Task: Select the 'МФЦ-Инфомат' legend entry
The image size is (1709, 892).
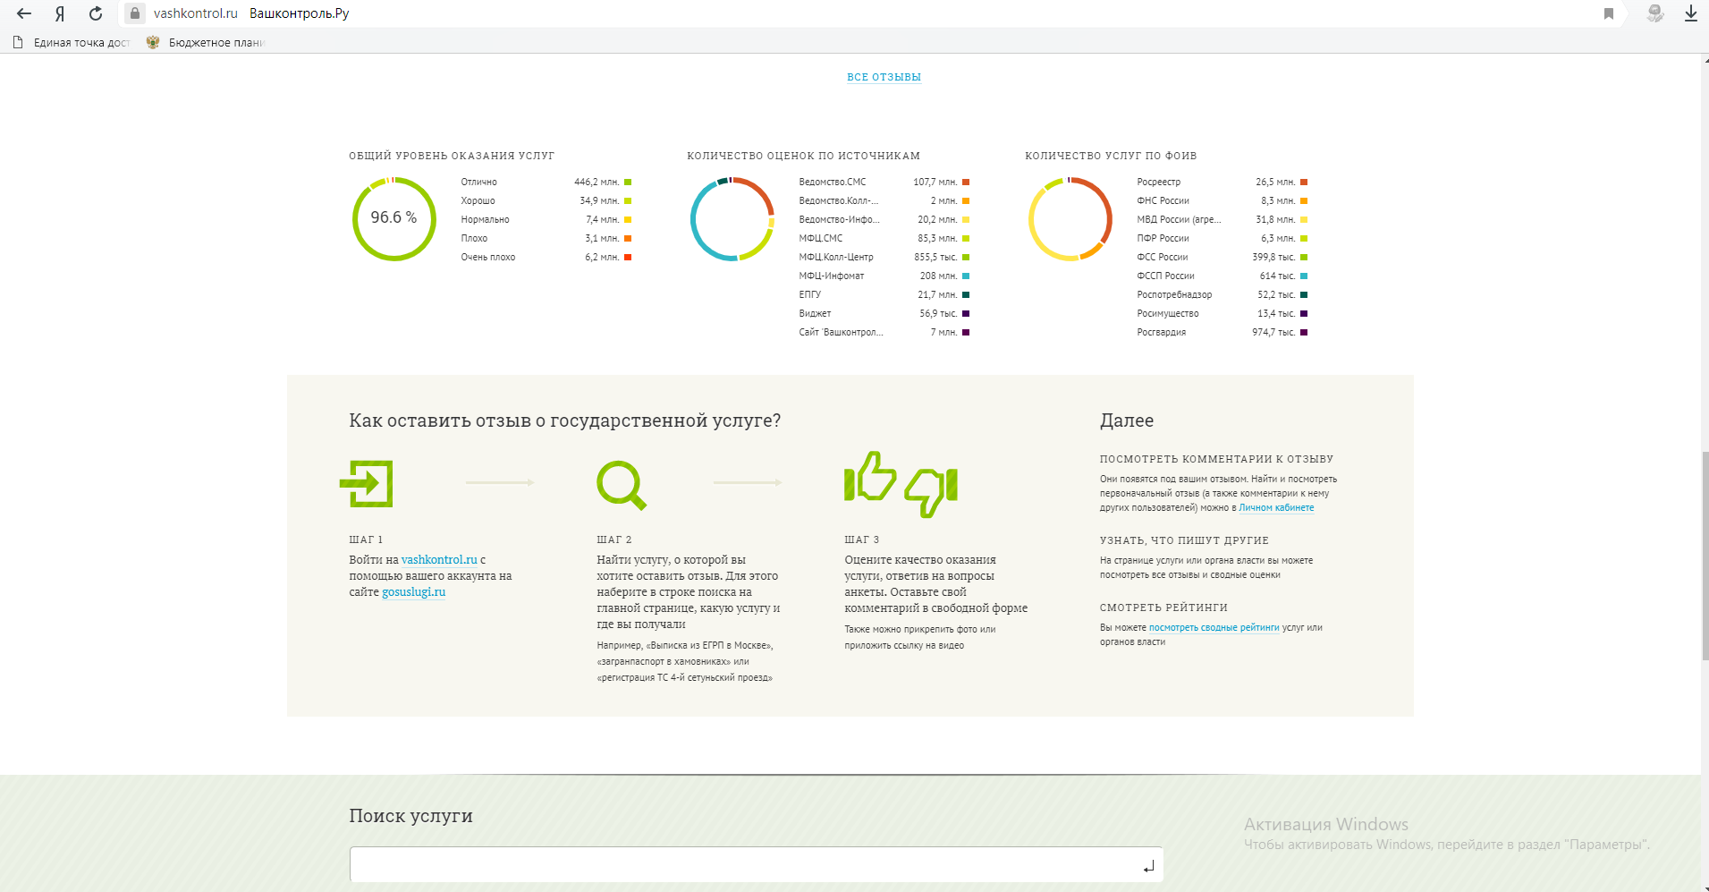Action: click(x=884, y=276)
